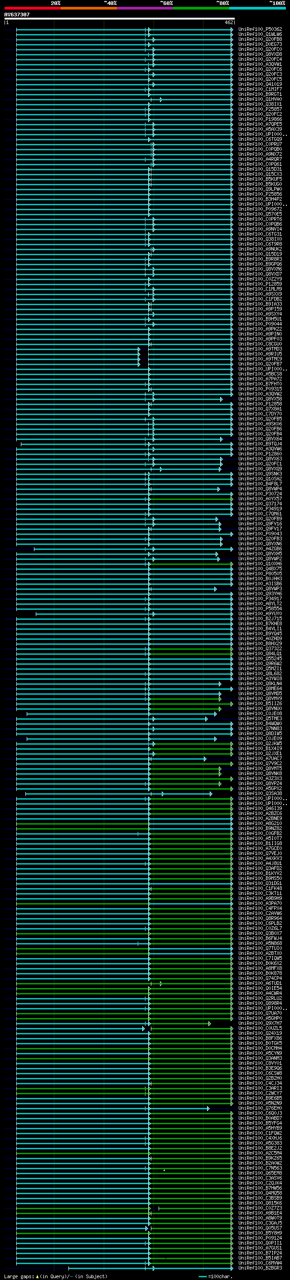Select hit UniRef100_D0EG73
The width and height of the screenshot is (290, 1280).
click(260, 44)
